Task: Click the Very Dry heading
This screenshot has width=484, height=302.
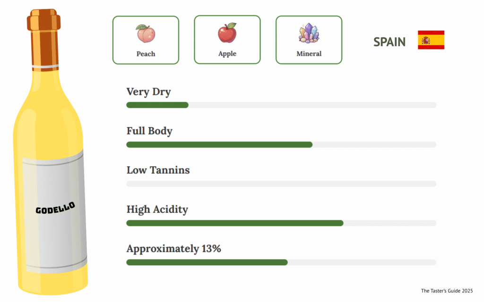Action: coord(148,92)
